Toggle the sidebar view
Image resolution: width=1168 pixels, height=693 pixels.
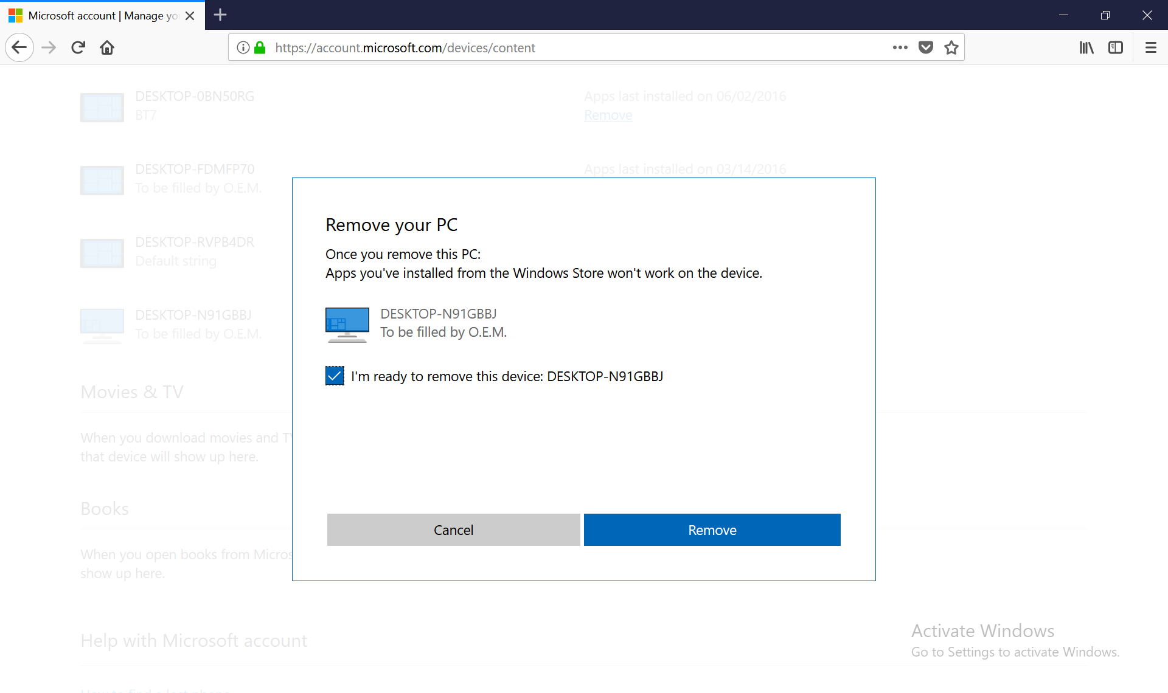point(1116,47)
